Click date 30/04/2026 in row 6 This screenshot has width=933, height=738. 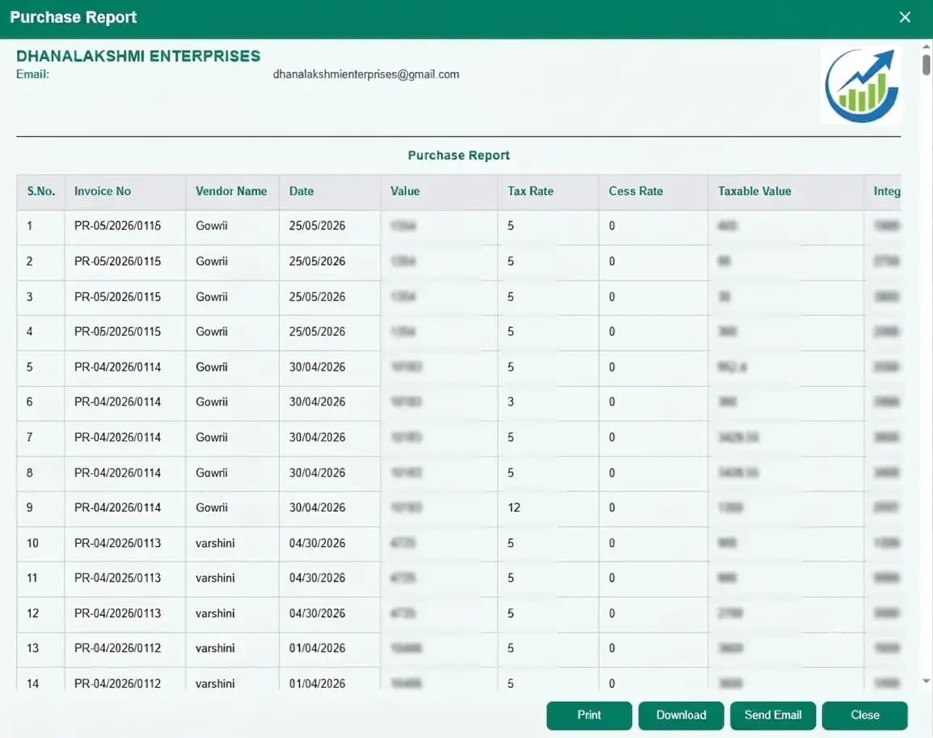317,402
